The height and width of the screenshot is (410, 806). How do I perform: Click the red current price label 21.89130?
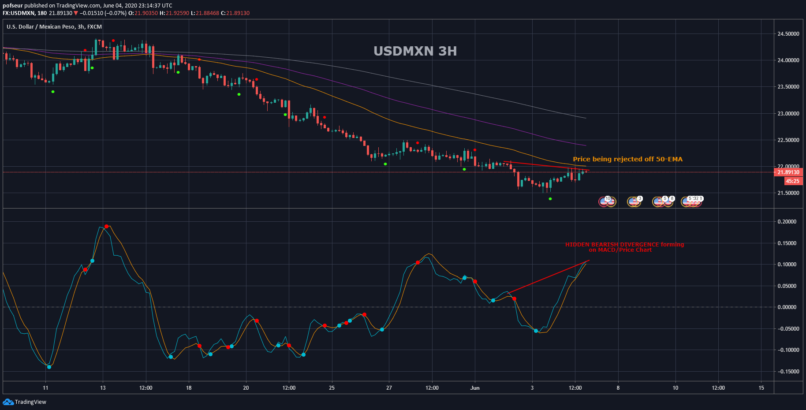(x=788, y=172)
